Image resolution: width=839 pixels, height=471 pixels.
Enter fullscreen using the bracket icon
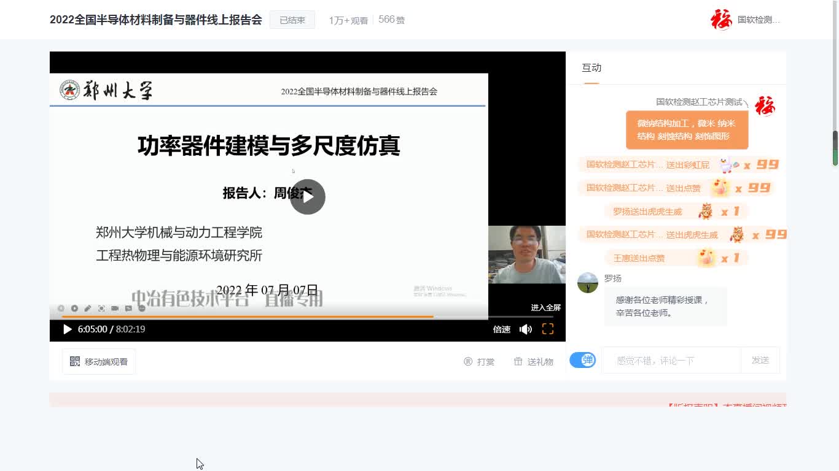point(547,329)
